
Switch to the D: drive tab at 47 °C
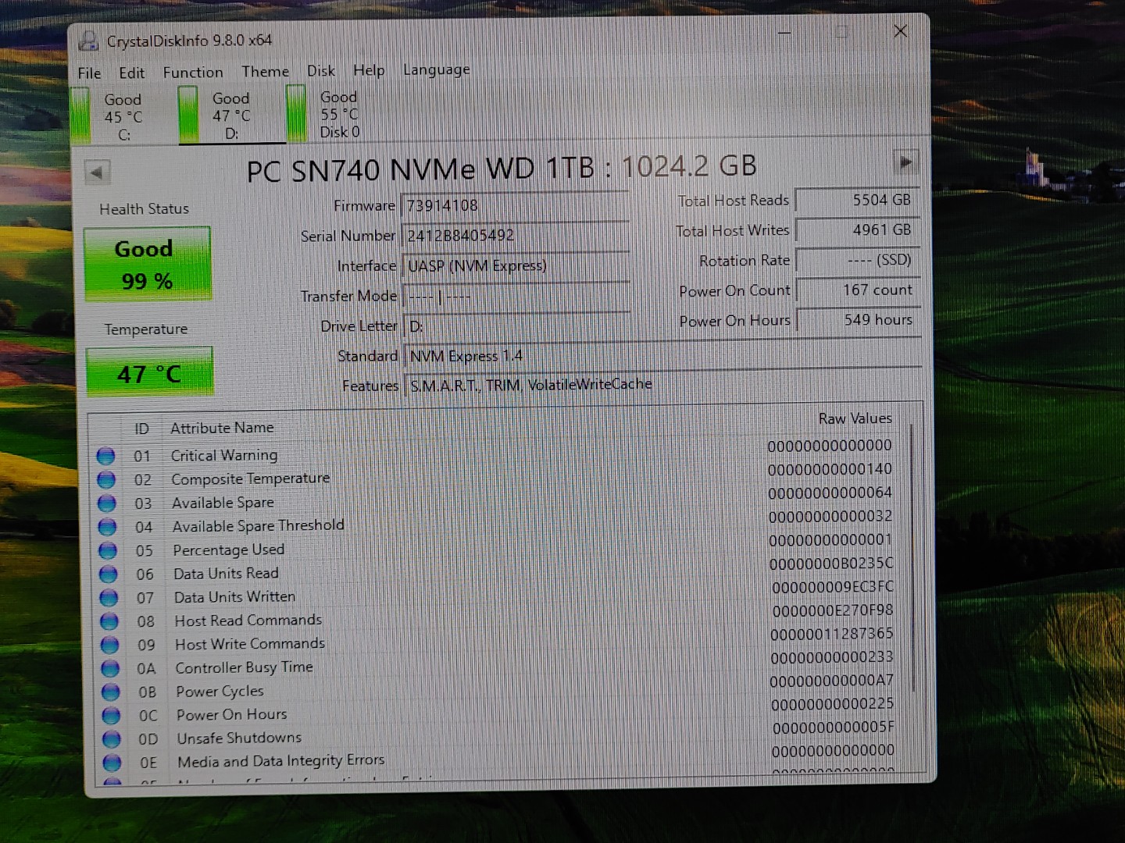coord(231,116)
